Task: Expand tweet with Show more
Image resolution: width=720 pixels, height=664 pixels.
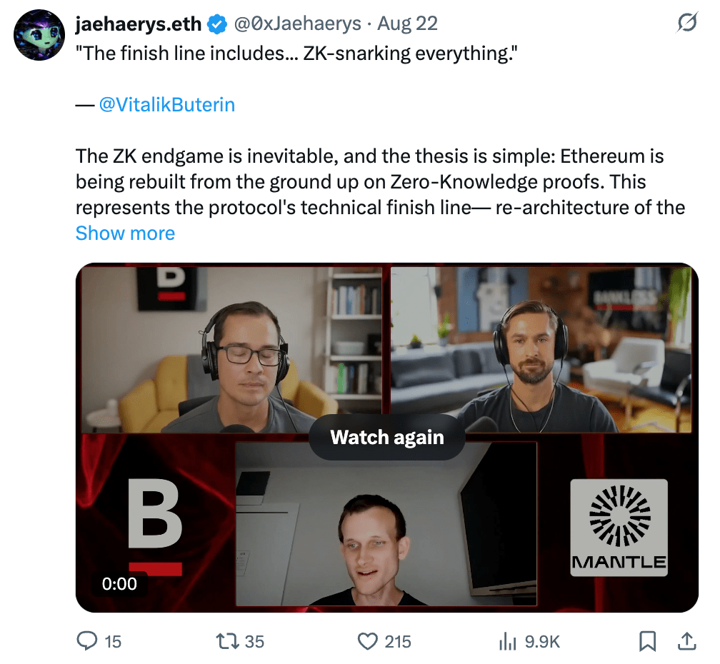Action: 126,233
